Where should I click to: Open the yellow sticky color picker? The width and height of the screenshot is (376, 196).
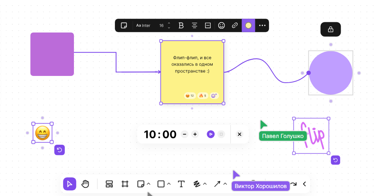click(248, 25)
